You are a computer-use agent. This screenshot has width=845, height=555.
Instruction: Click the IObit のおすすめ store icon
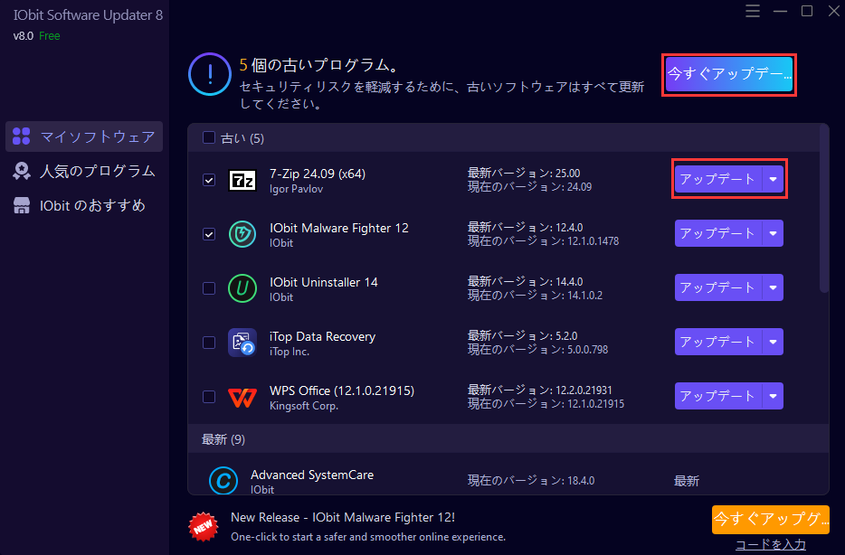click(22, 205)
